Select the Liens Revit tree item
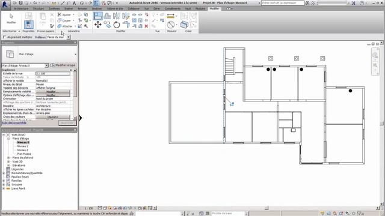This screenshot has width=385, height=216. [18, 188]
